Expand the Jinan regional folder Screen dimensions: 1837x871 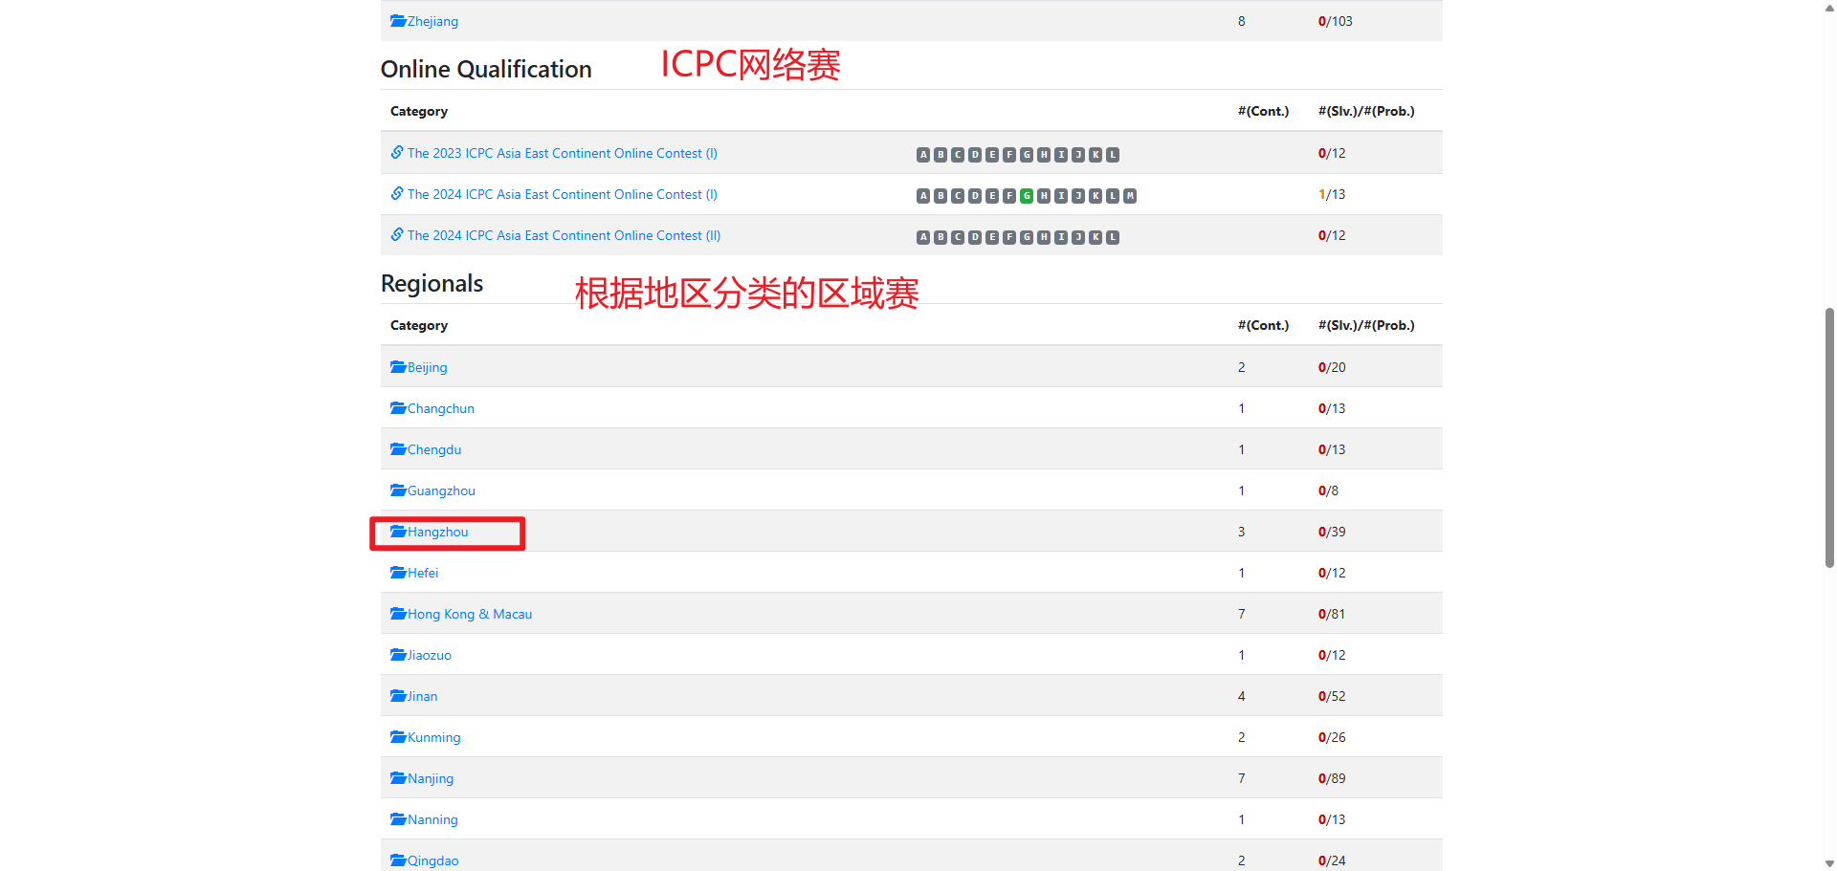point(422,696)
